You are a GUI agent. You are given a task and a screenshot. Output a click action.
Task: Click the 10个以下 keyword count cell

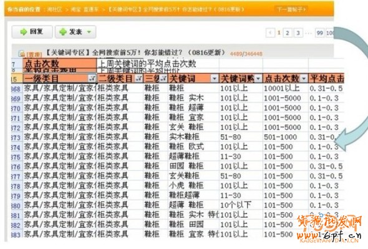(241, 205)
